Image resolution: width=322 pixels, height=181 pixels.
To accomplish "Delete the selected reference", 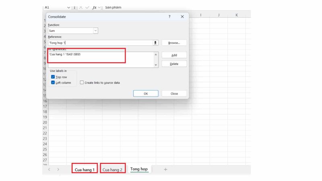I will click(174, 64).
